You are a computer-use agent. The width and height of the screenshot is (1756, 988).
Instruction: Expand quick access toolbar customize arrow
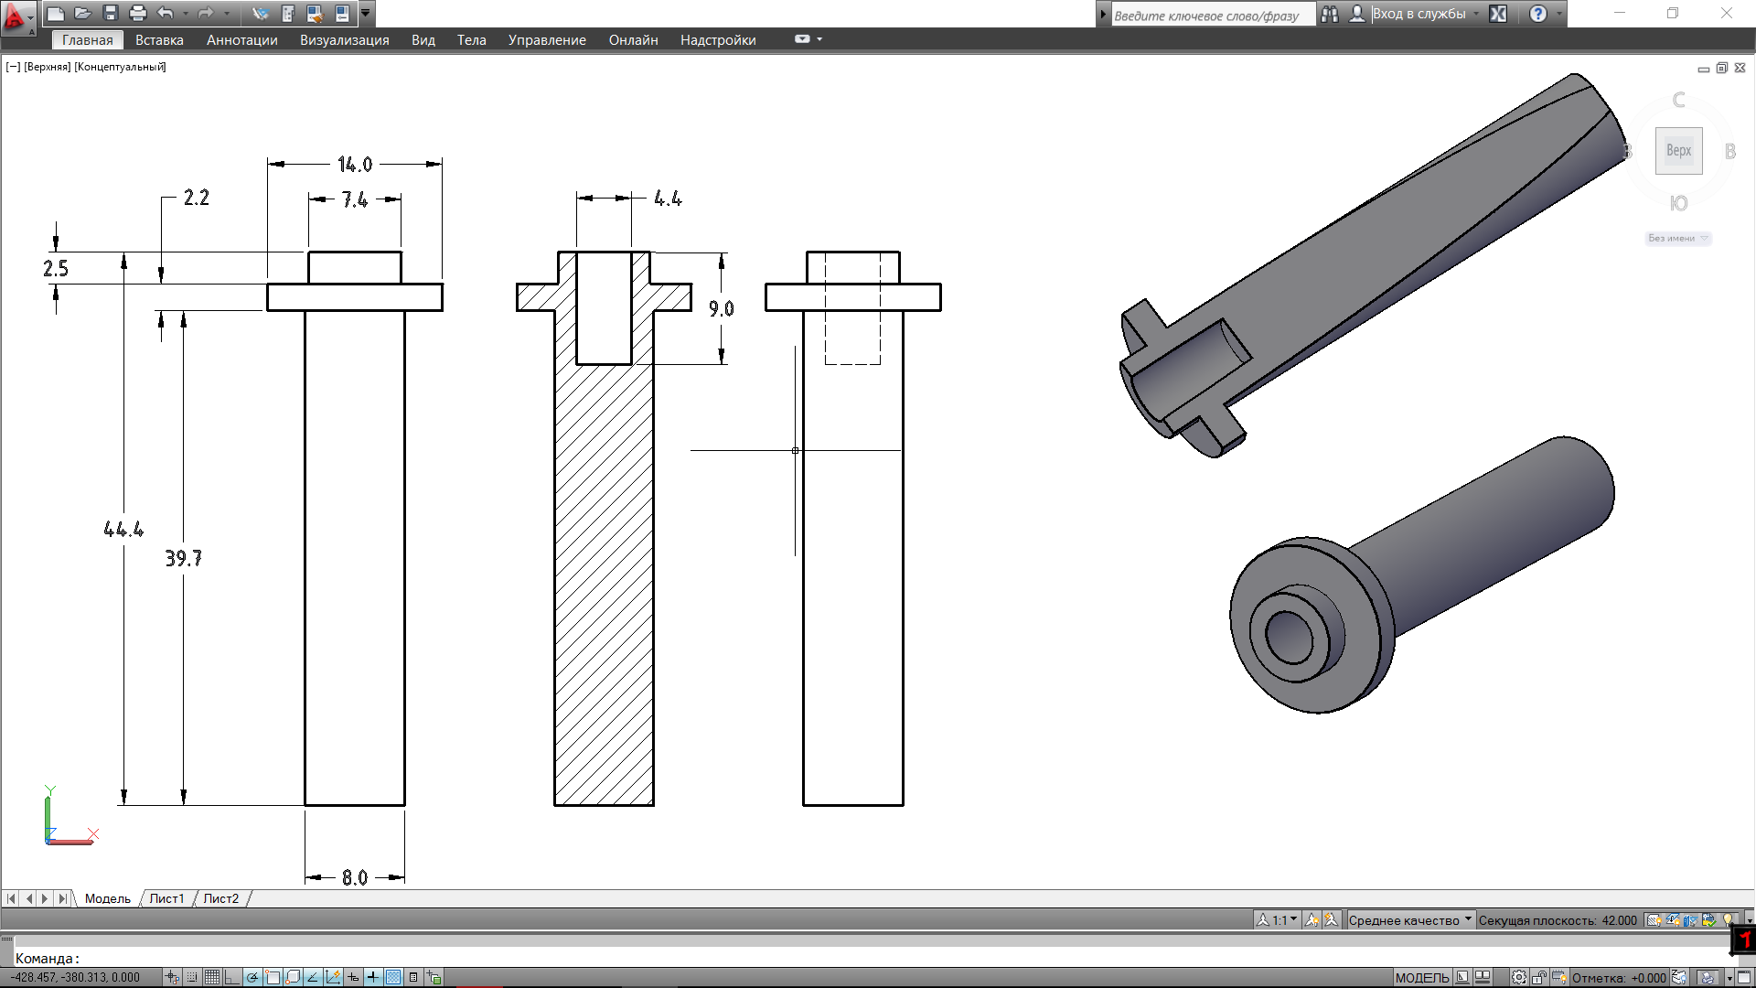[365, 13]
